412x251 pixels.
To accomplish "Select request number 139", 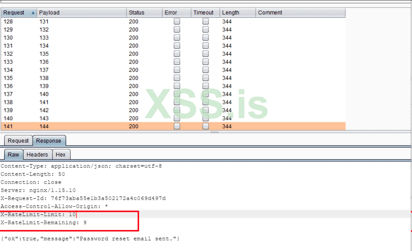I will 8,110.
